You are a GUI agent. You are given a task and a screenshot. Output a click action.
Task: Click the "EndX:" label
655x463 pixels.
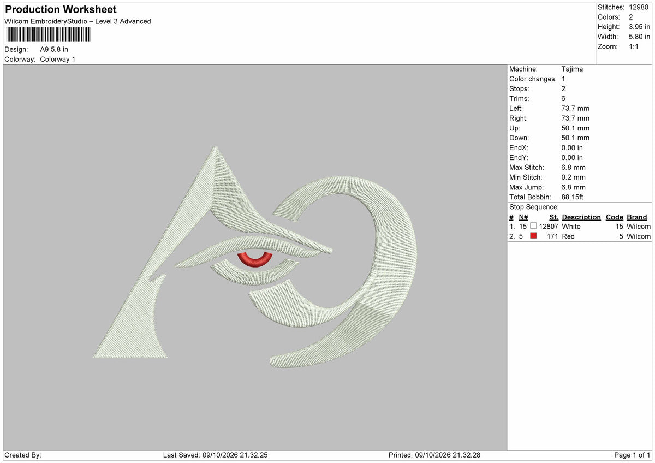[x=519, y=147]
